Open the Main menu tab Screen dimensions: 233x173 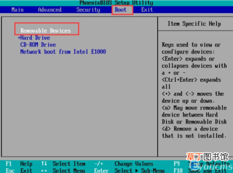pos(17,10)
